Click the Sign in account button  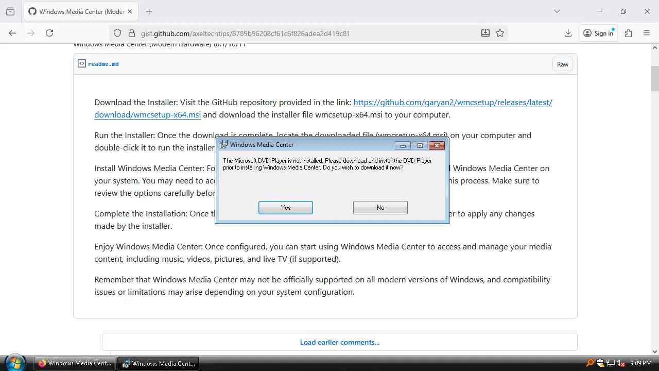(x=598, y=33)
